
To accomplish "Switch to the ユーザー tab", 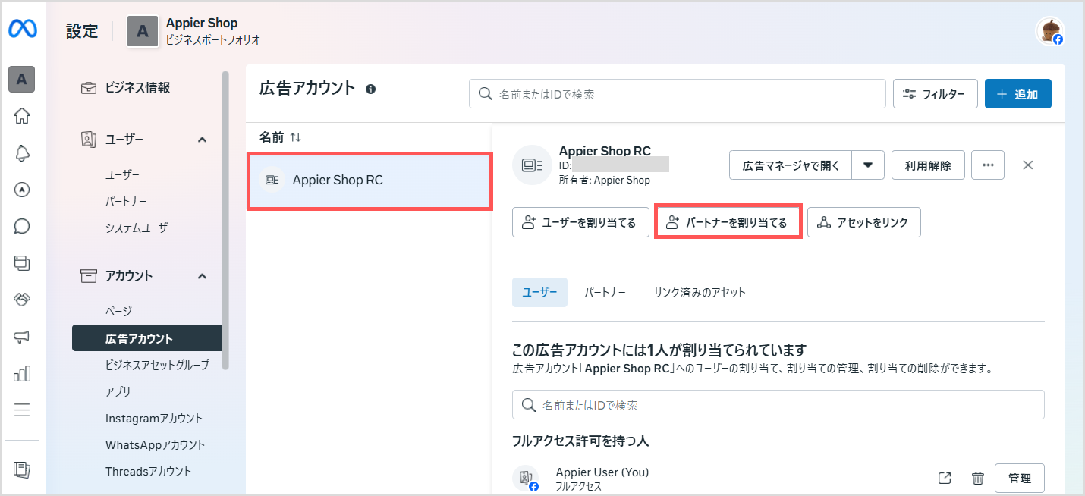I will pyautogui.click(x=539, y=292).
